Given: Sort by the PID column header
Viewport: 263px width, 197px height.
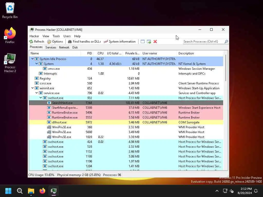Looking at the screenshot, I should click(87, 53).
